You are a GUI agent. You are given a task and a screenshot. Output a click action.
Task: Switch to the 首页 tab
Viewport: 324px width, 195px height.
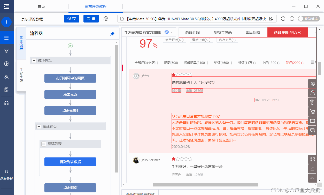click(x=41, y=6)
